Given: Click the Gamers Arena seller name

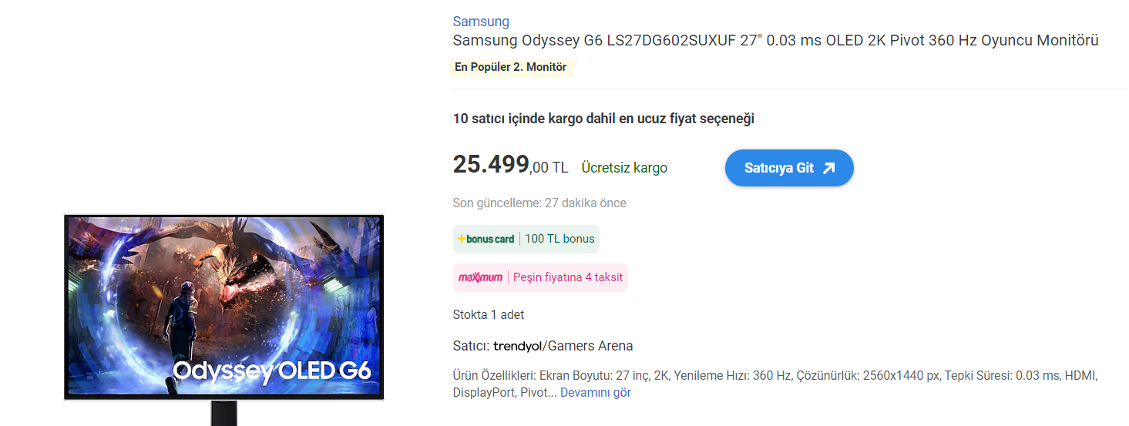Looking at the screenshot, I should pyautogui.click(x=590, y=346).
